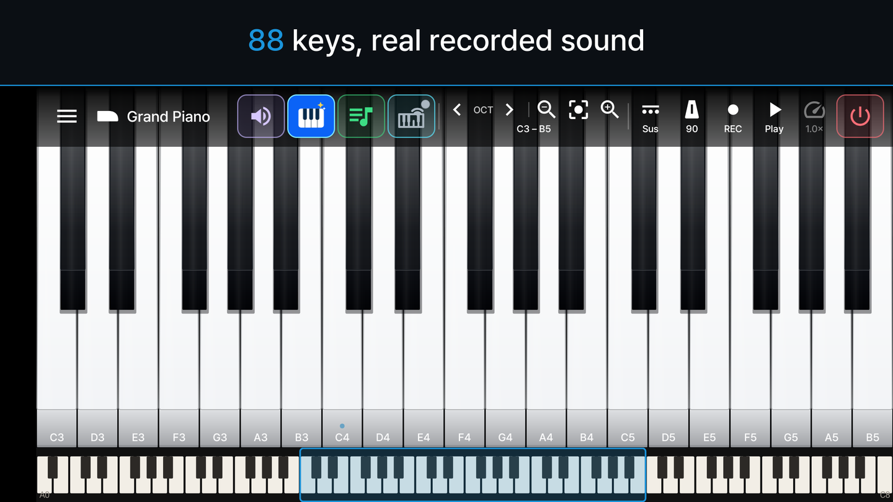Image resolution: width=893 pixels, height=502 pixels.
Task: Click the highlighted range on mini keyboard
Action: click(473, 474)
